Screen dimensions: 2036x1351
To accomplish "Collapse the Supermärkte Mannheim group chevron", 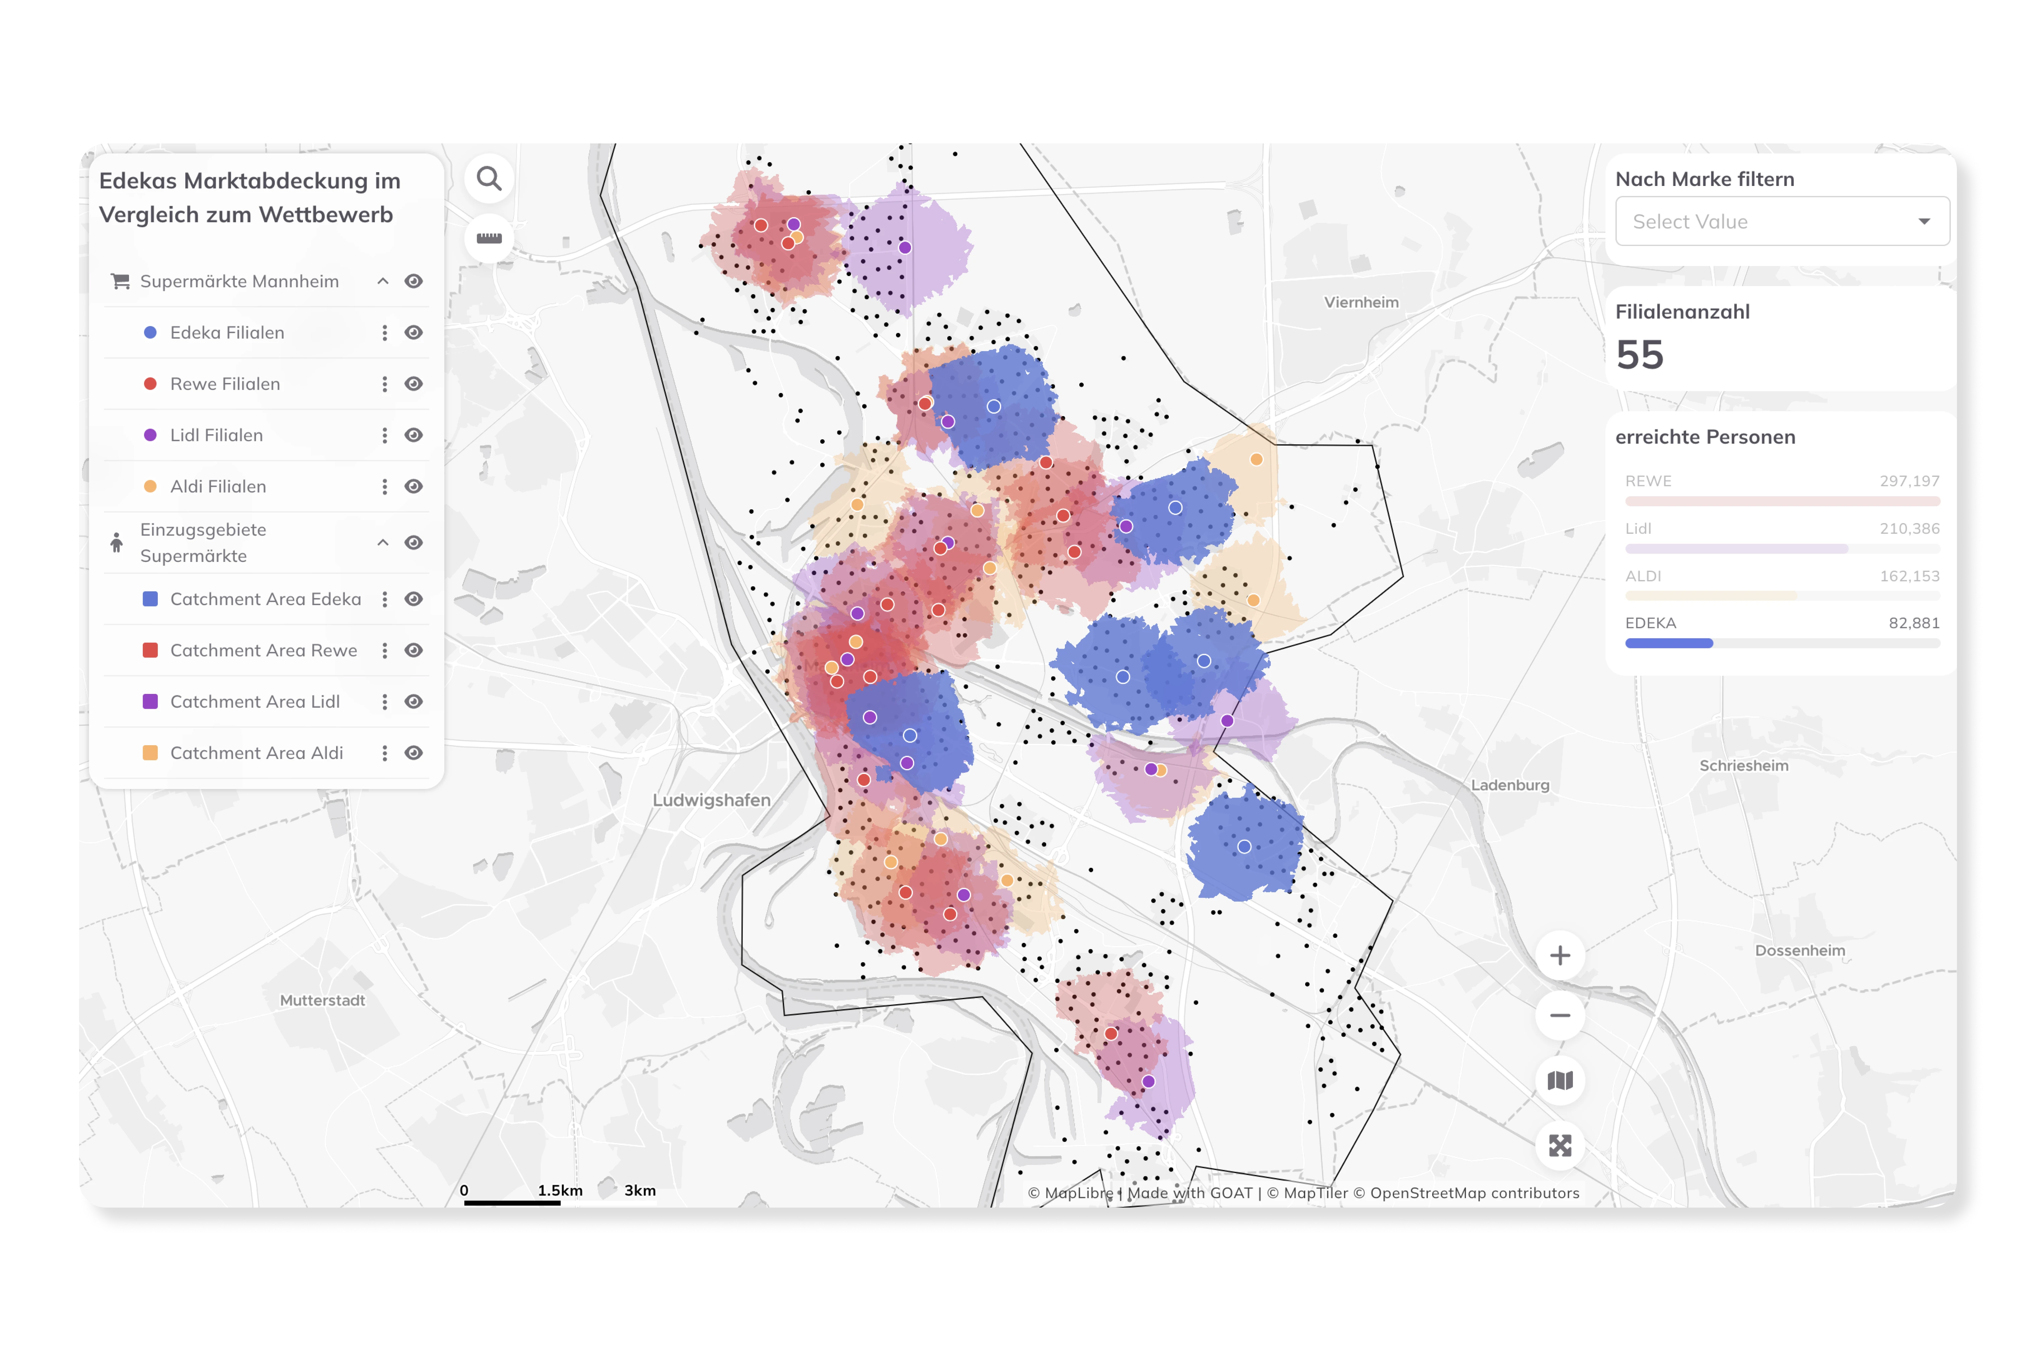I will pos(383,281).
